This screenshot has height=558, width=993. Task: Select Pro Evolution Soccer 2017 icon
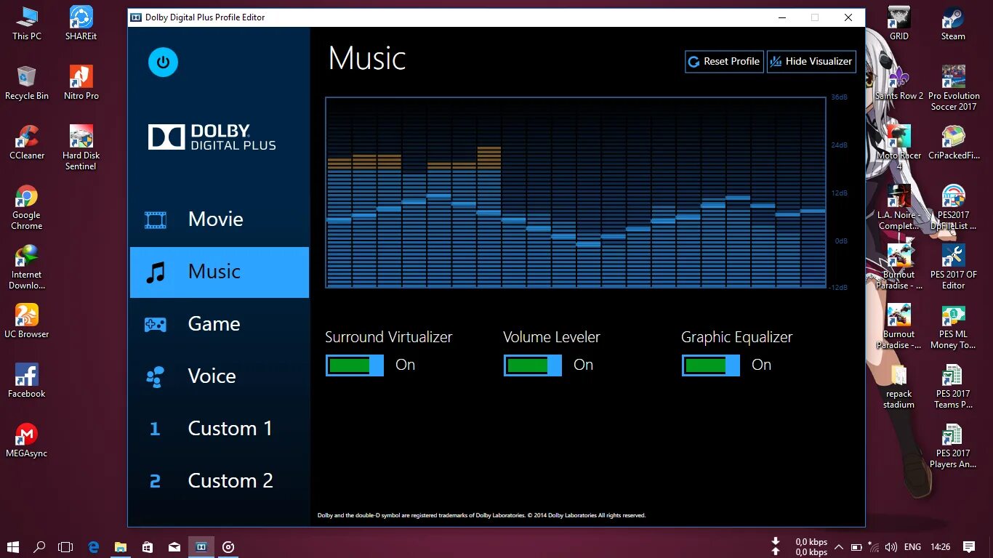953,88
